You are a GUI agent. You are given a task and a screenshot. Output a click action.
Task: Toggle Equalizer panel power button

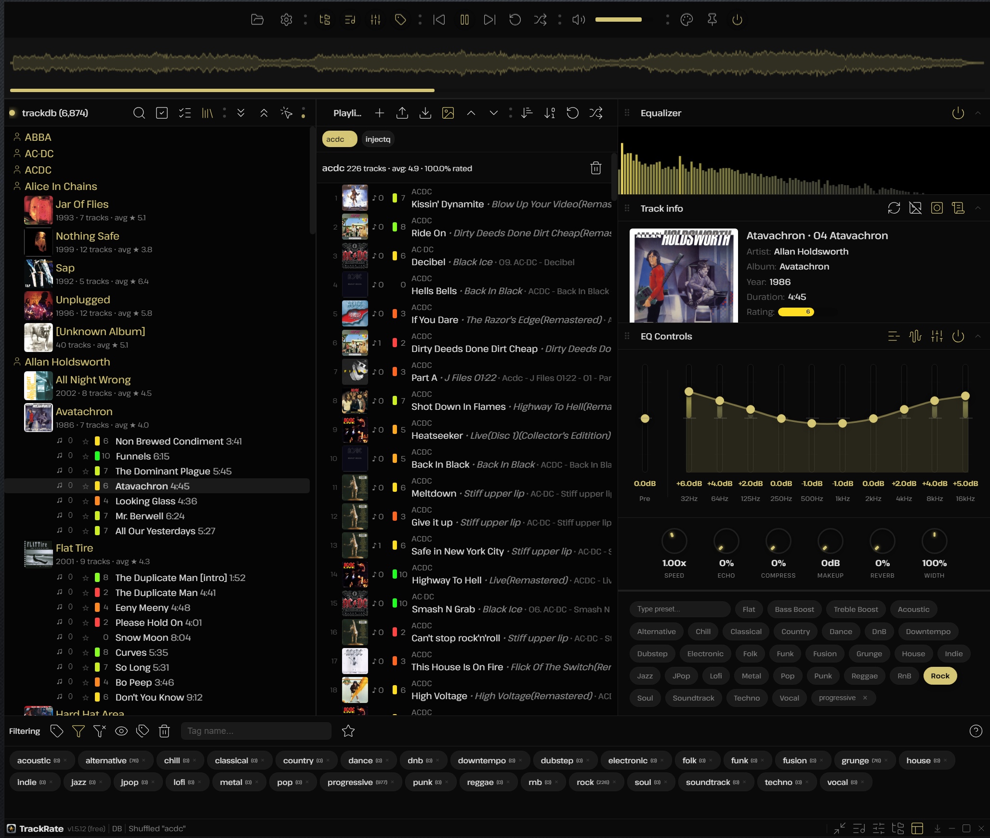(x=958, y=113)
